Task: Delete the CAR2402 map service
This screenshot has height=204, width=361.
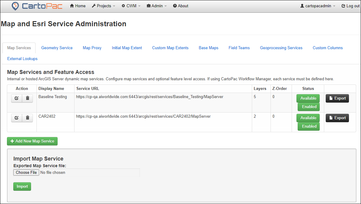Action: coord(27,118)
